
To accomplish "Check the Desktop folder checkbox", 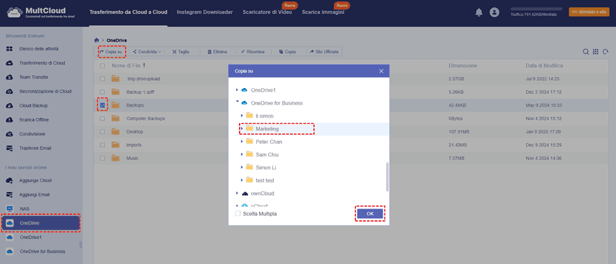I will coord(102,132).
